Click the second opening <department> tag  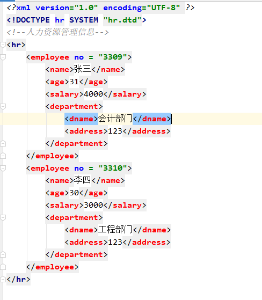74,217
